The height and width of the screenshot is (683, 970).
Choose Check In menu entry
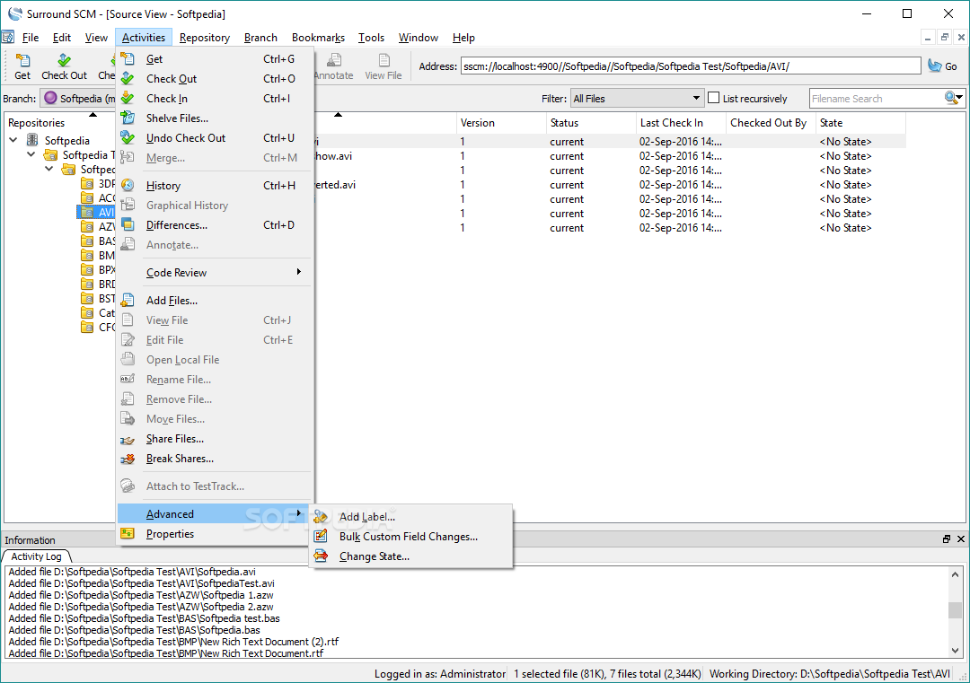click(215, 99)
